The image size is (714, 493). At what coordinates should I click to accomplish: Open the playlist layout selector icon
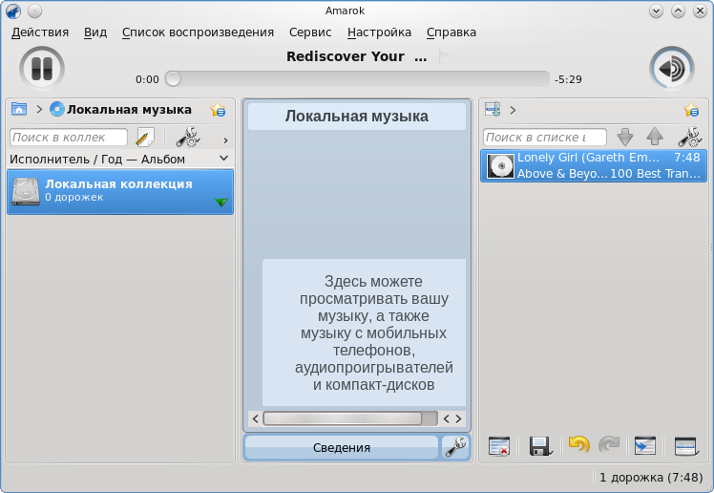686,446
